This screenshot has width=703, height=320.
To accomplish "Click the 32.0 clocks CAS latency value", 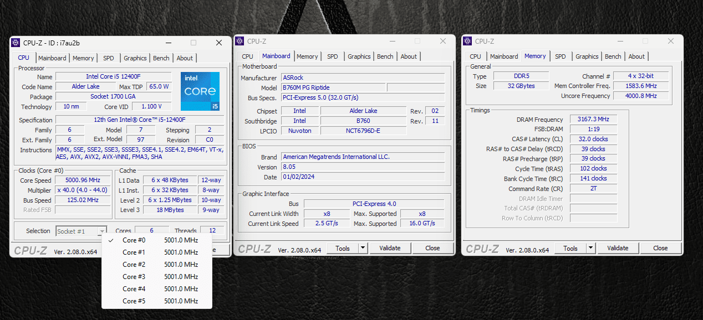I will pyautogui.click(x=593, y=139).
